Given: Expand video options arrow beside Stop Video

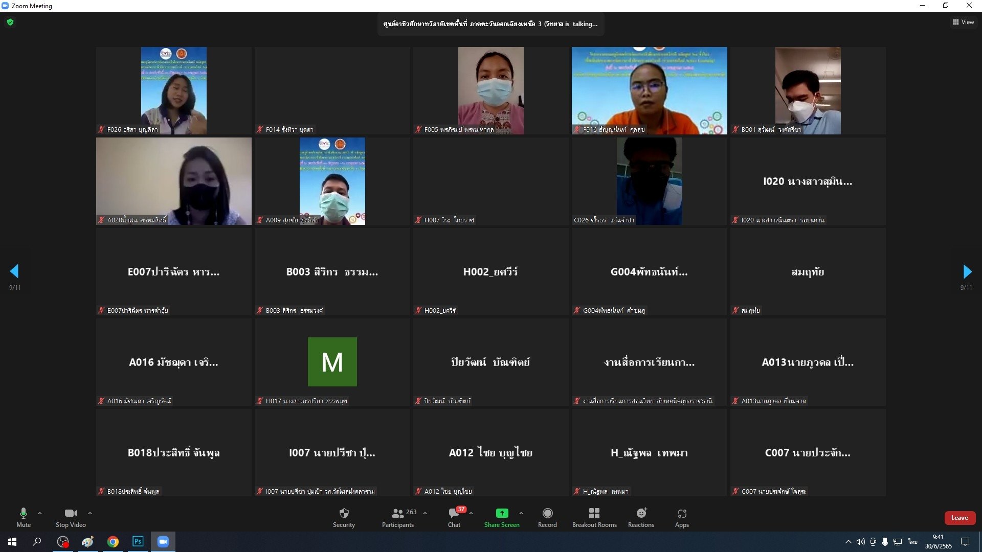Looking at the screenshot, I should [90, 513].
